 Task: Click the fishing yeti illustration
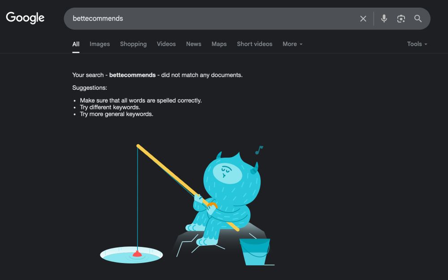point(187,205)
